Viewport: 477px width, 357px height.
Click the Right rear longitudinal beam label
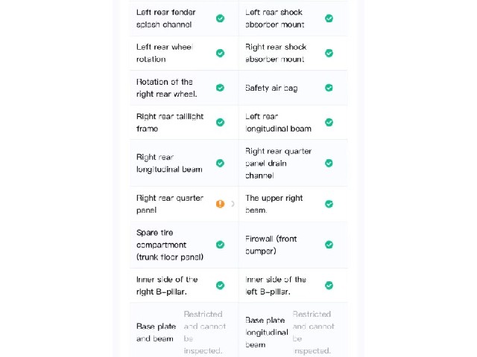click(169, 164)
